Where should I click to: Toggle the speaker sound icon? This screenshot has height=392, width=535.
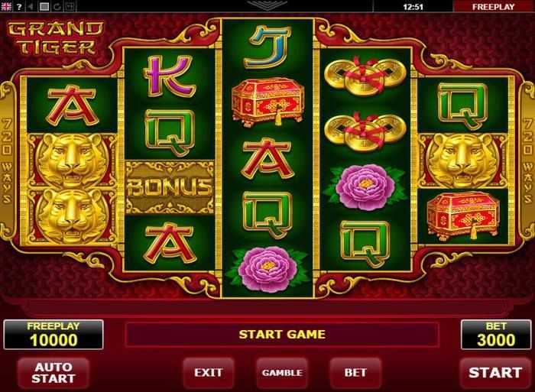tap(31, 6)
